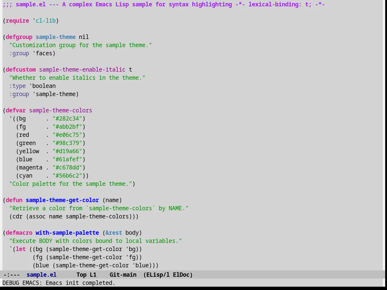This screenshot has width=387, height=290.
Task: Click the docstring "Color palette for the sample theme."
Action: (70, 184)
